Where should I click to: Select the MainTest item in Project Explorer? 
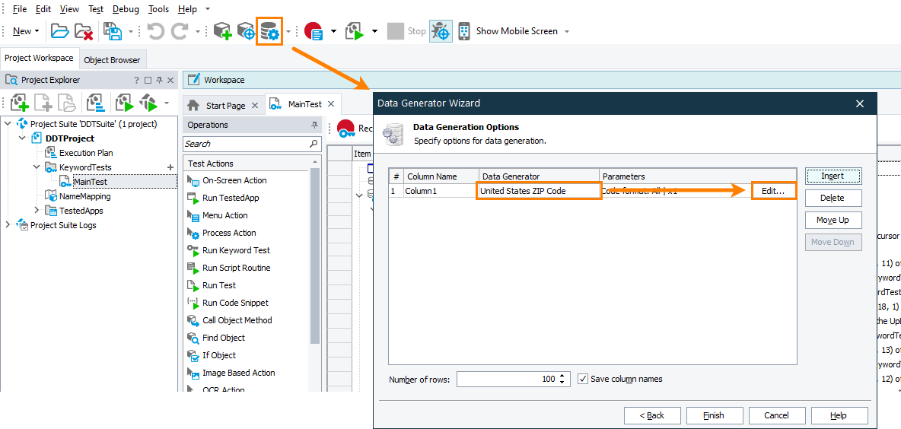(90, 182)
